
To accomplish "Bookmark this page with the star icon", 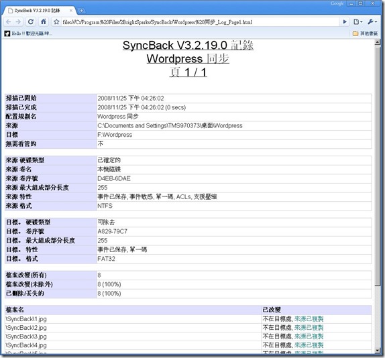I will click(56, 22).
